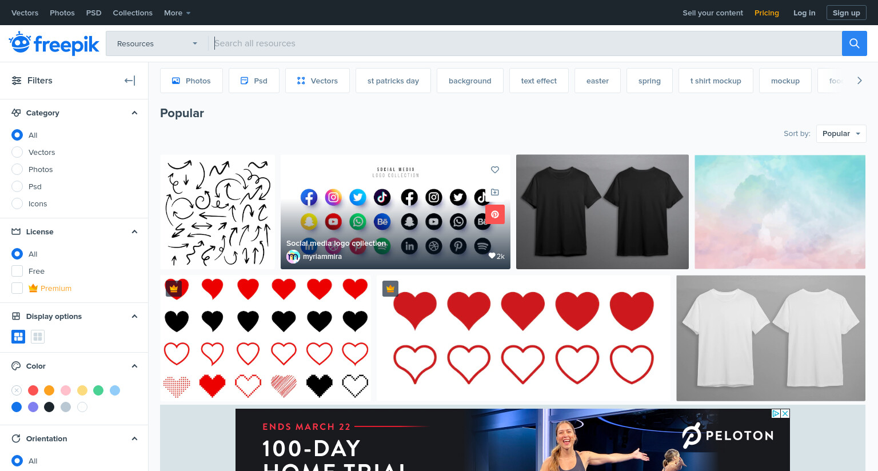Click the Search all resources input field
878x471 pixels.
click(x=525, y=43)
